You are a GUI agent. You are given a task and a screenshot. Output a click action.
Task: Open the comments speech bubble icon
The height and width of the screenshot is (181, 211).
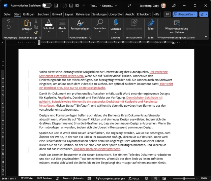pos(167,14)
